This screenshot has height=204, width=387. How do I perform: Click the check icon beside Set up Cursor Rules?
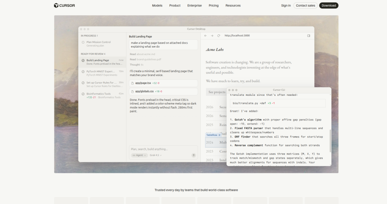(83, 83)
